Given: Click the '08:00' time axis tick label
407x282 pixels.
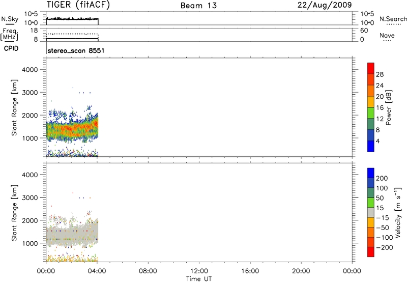Looking at the screenshot, I should tap(148, 271).
